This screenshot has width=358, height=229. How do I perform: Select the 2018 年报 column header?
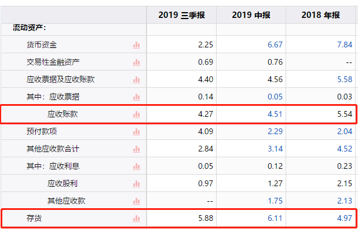pos(320,15)
